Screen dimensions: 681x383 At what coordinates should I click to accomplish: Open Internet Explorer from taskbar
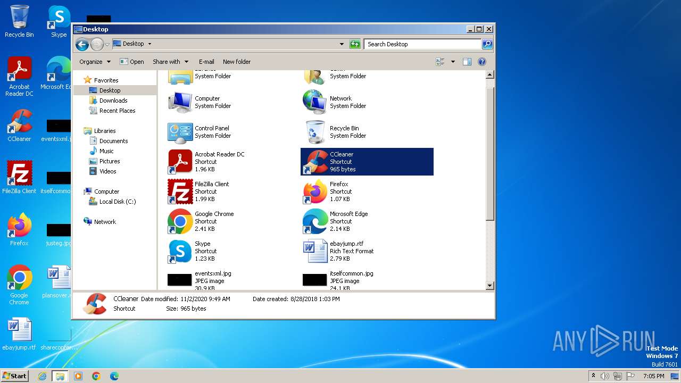(x=42, y=376)
